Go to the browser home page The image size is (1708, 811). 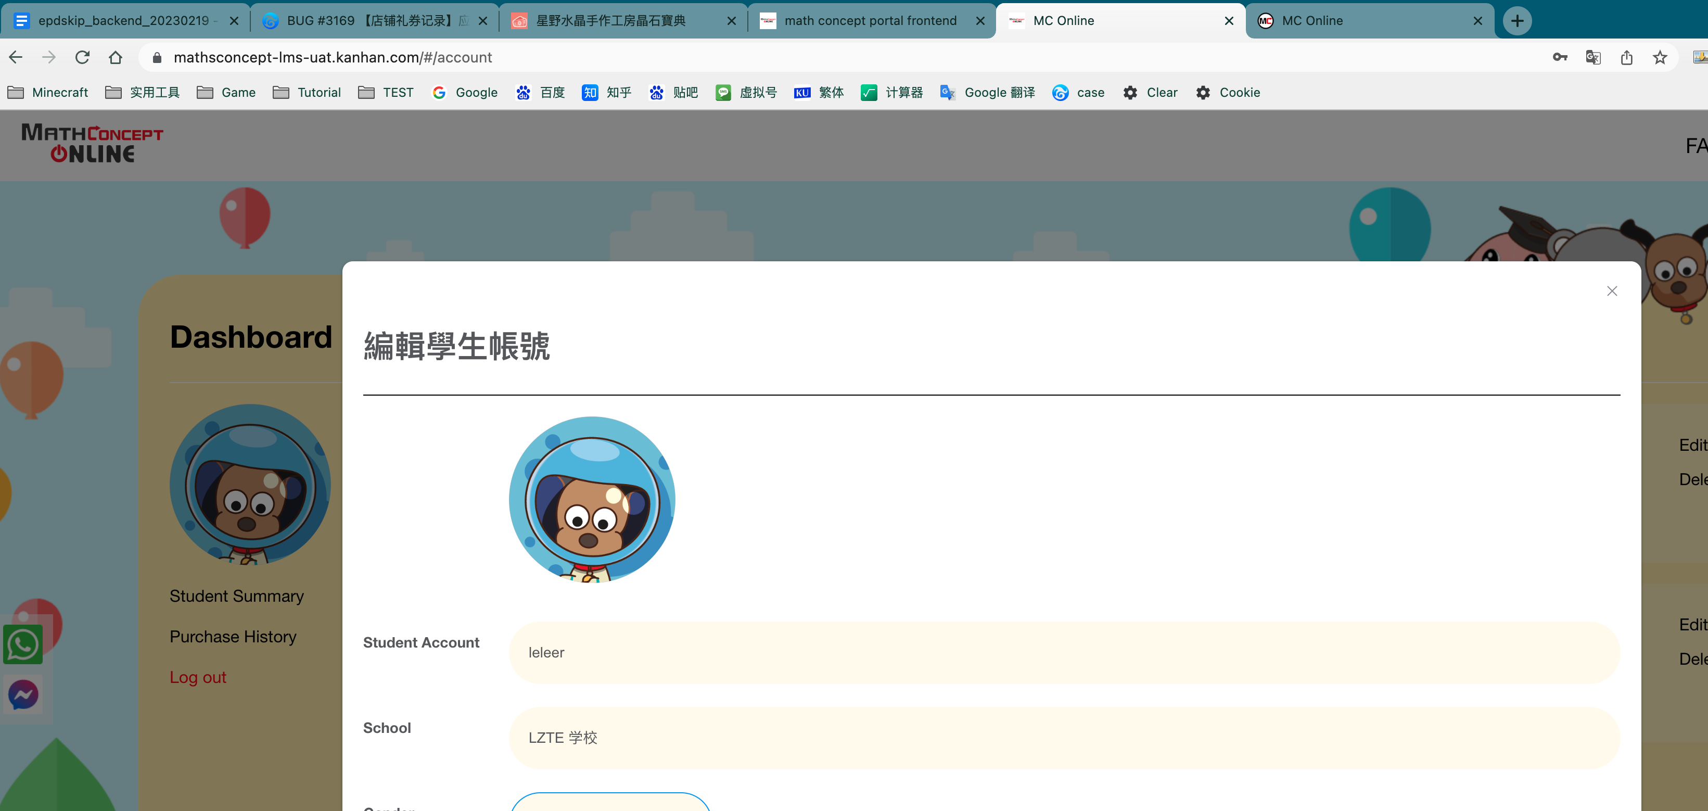pos(116,58)
